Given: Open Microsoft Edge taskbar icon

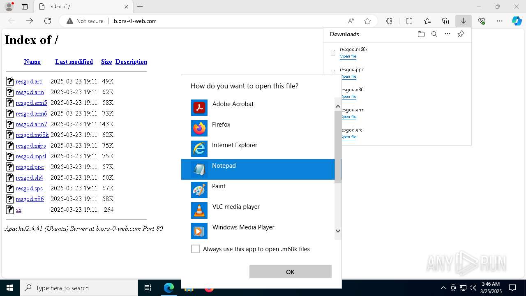Looking at the screenshot, I should [169, 288].
